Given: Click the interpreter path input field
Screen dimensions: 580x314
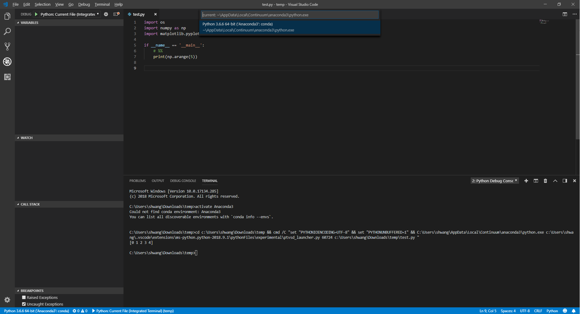Looking at the screenshot, I should [290, 15].
